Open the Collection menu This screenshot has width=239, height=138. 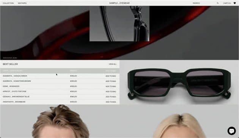(x=8, y=3)
